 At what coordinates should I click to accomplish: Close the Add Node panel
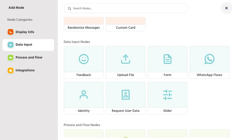click(226, 8)
